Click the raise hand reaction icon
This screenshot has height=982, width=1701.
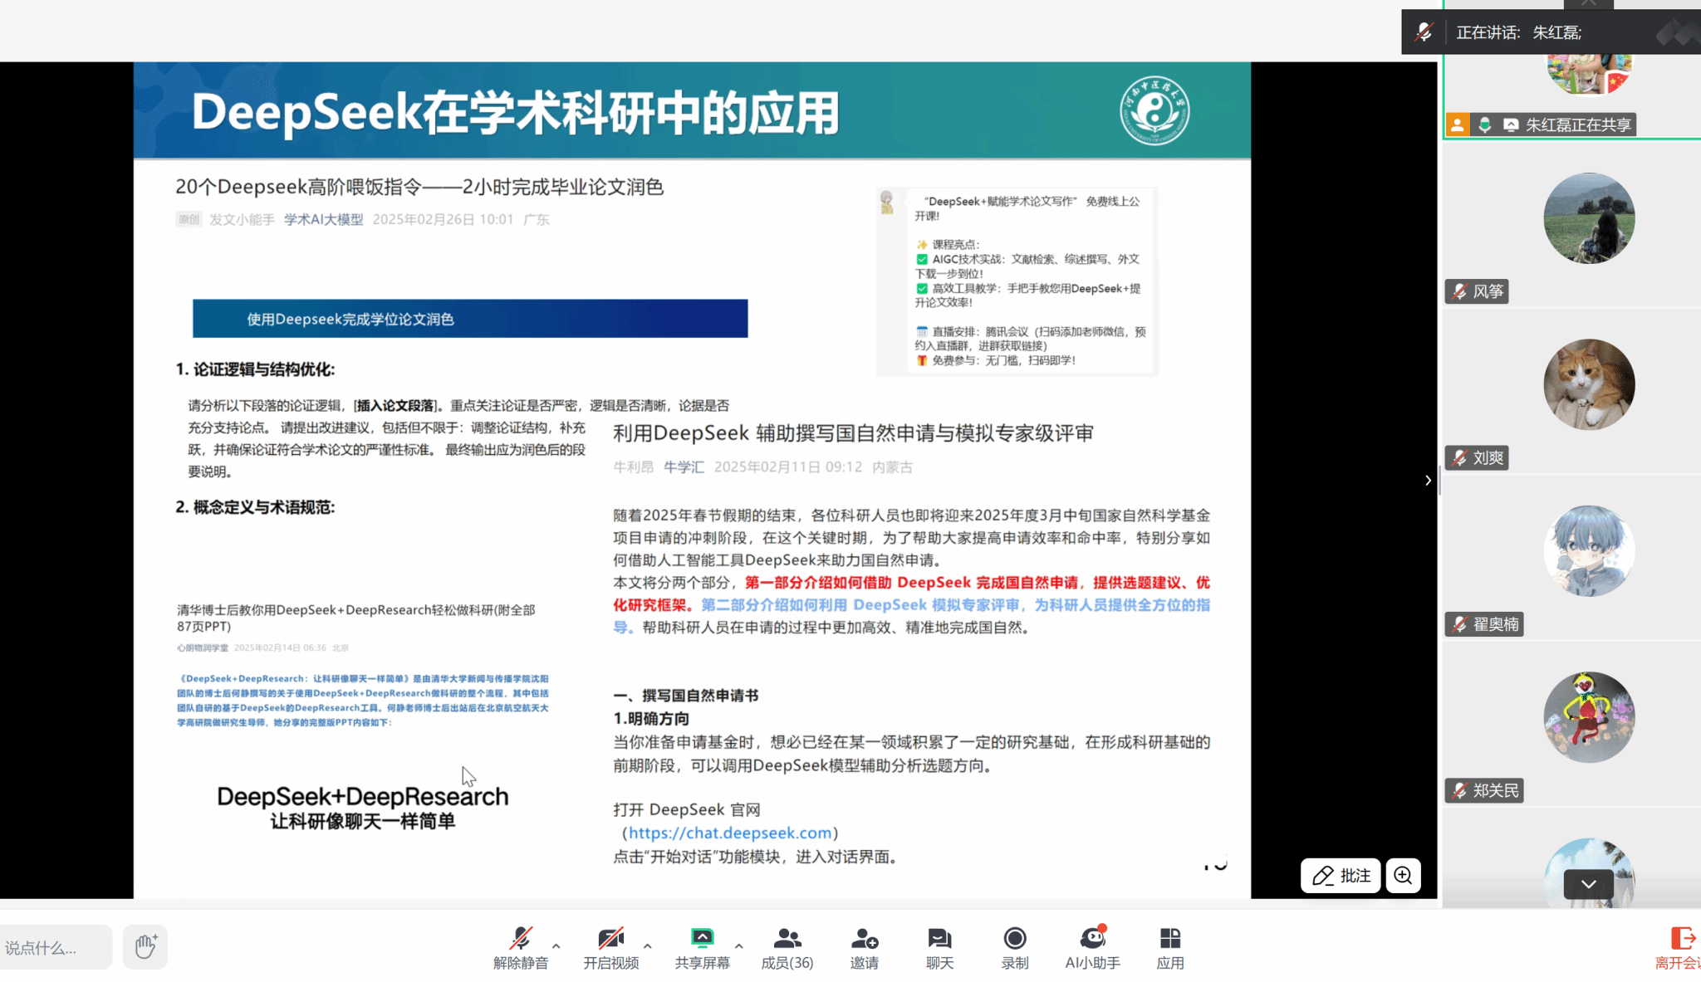pos(145,946)
